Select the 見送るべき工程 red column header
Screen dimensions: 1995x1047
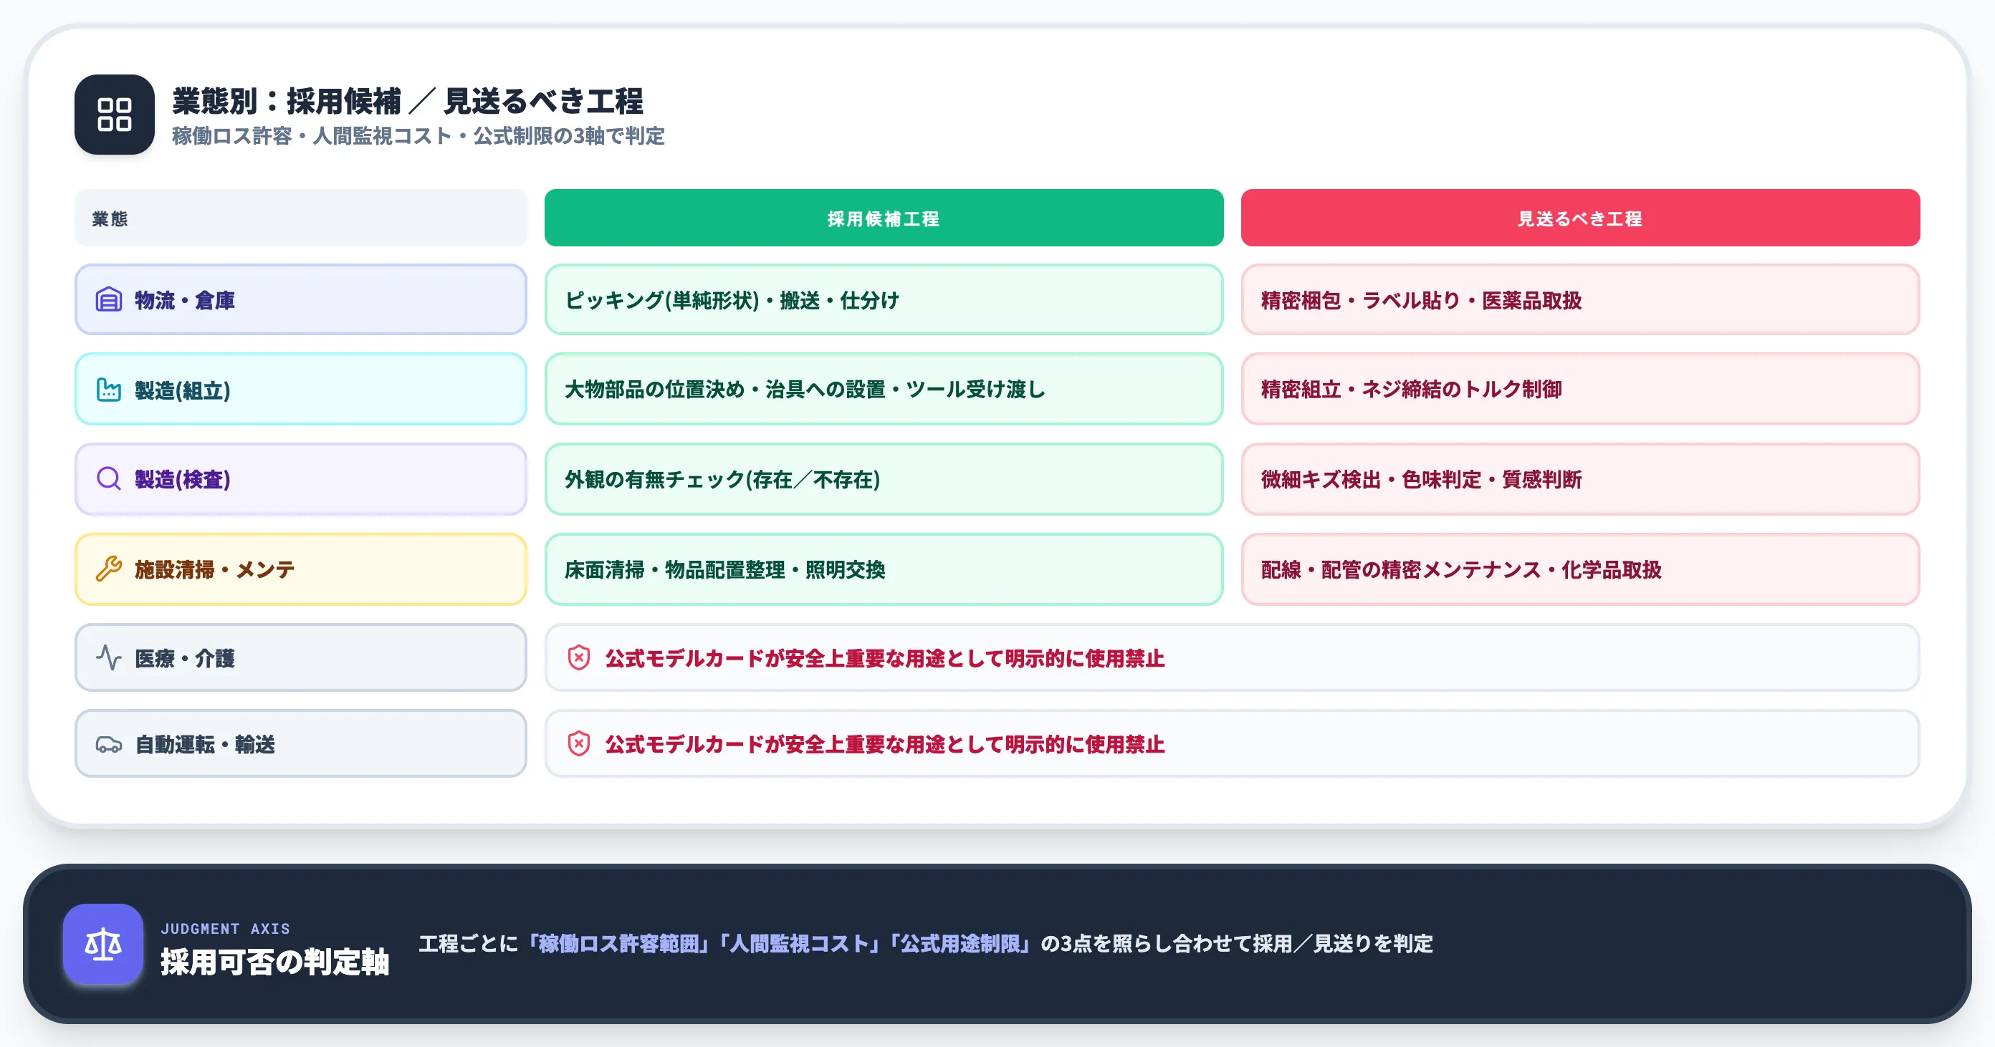pos(1580,218)
